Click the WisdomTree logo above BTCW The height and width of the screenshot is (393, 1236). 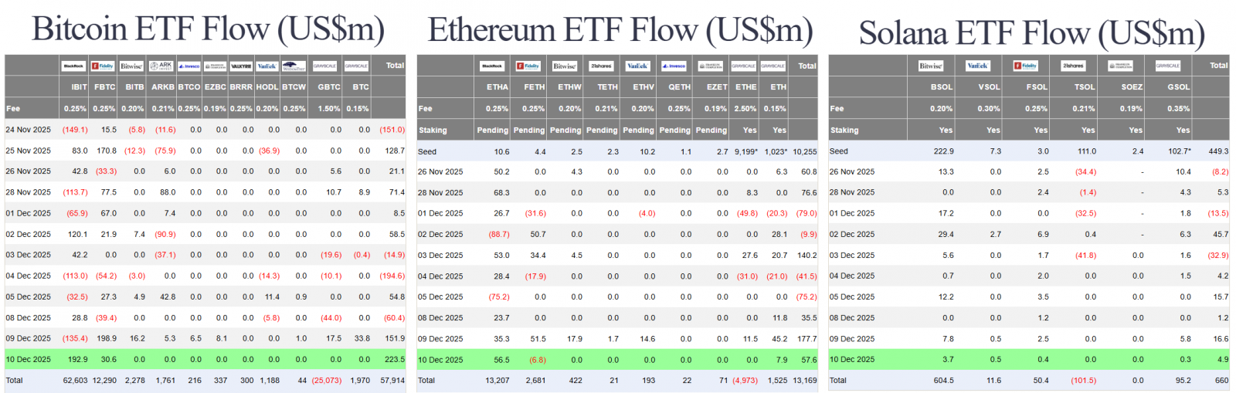click(294, 66)
